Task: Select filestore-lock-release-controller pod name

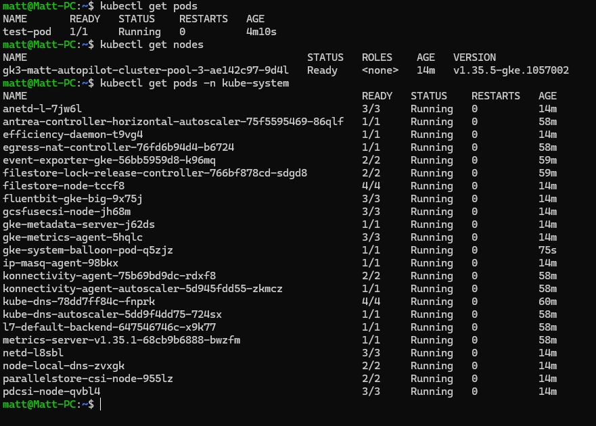Action: (x=155, y=173)
